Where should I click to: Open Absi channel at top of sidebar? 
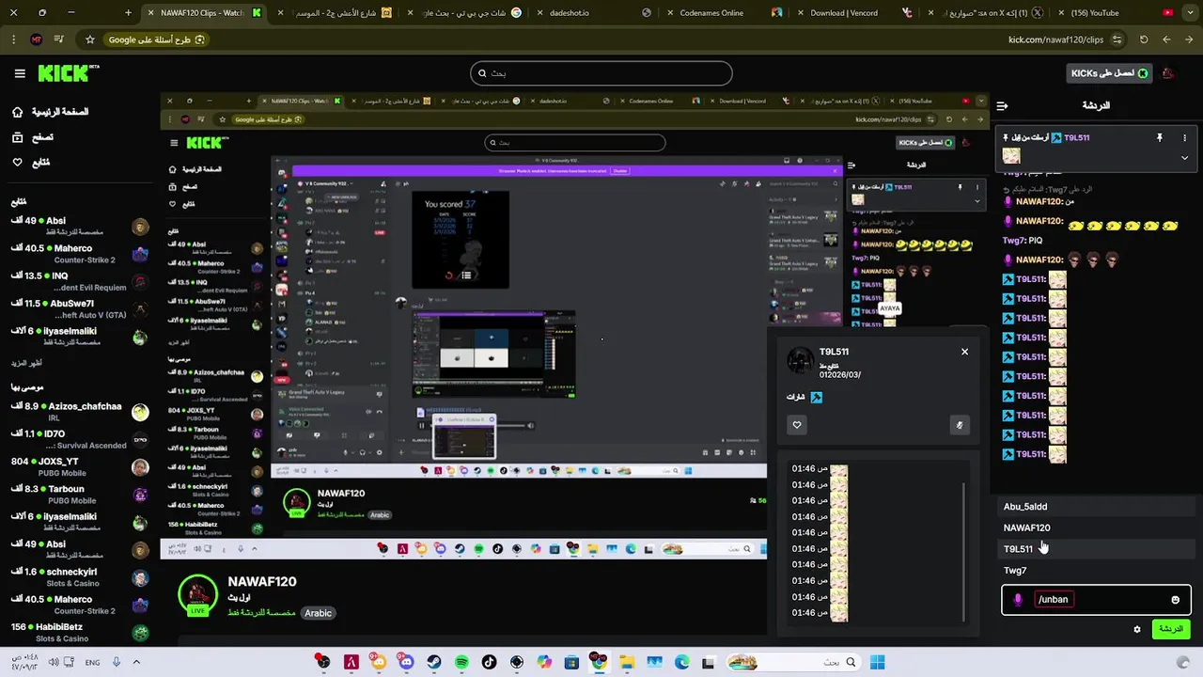(80, 226)
